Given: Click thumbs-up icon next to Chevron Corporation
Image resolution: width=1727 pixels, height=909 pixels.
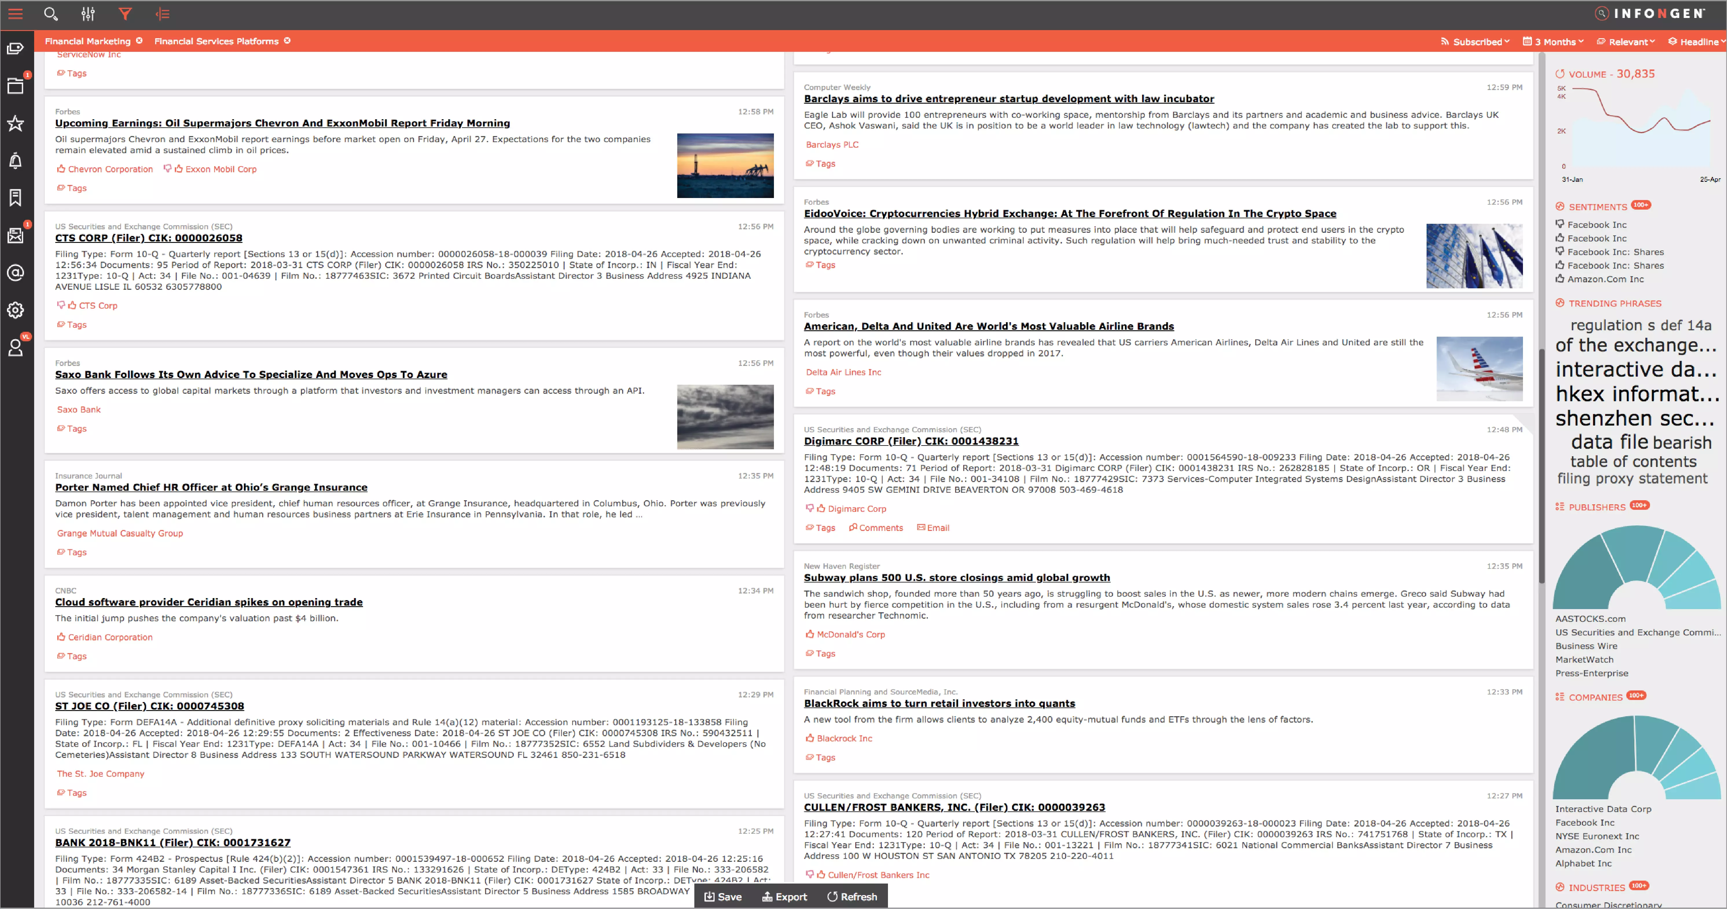Looking at the screenshot, I should [61, 169].
